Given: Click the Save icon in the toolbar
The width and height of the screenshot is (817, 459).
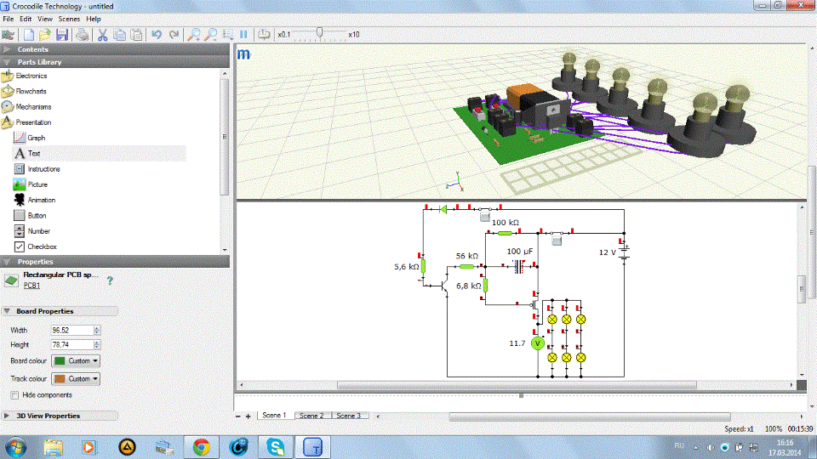Looking at the screenshot, I should [62, 35].
